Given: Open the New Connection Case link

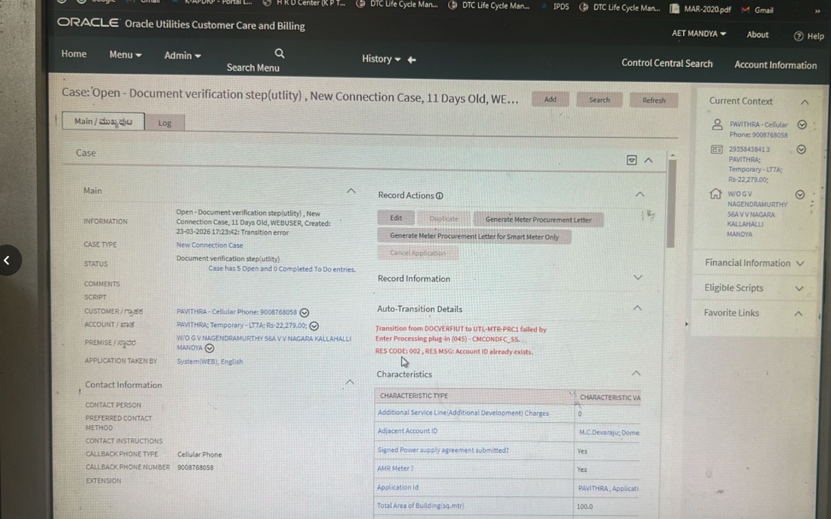Looking at the screenshot, I should coord(209,245).
